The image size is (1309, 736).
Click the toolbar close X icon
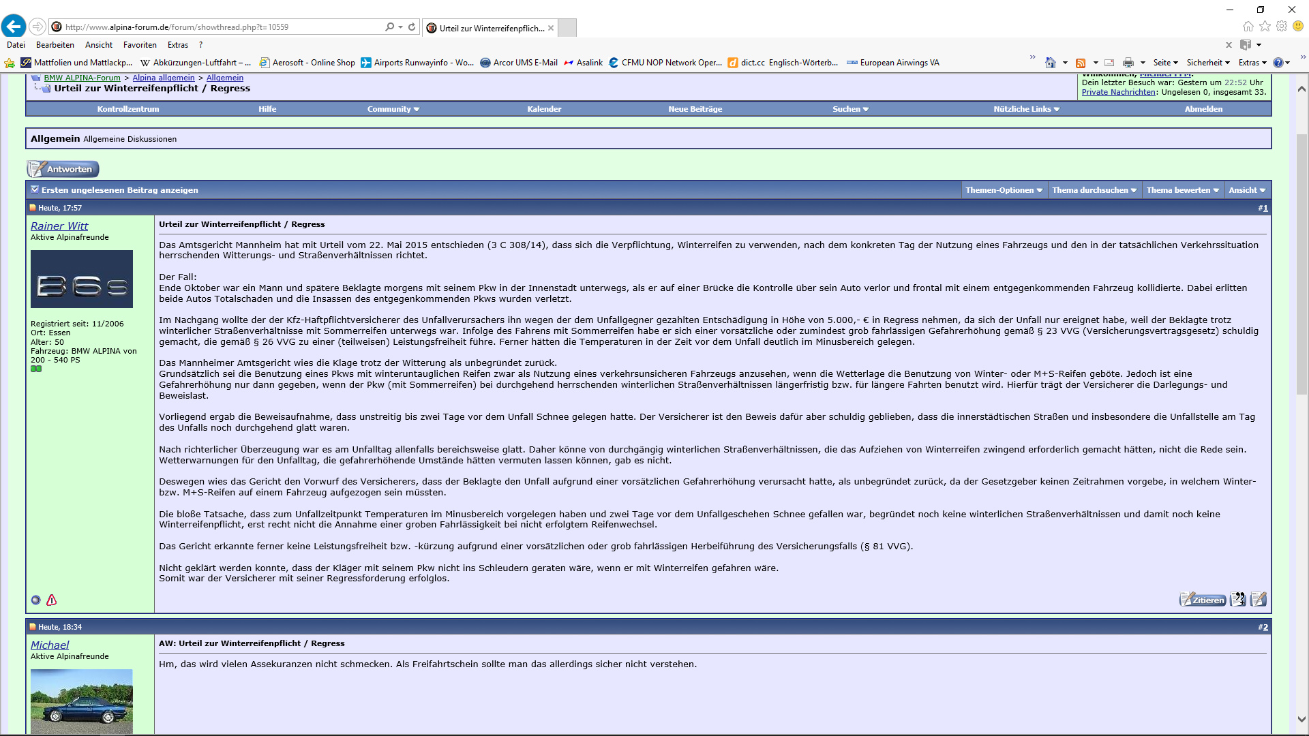tap(1229, 45)
